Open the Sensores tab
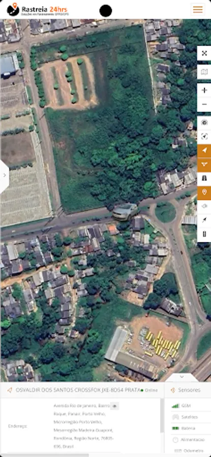The width and height of the screenshot is (211, 457). coord(186,390)
